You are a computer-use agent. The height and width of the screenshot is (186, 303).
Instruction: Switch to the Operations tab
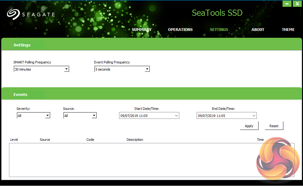(180, 30)
